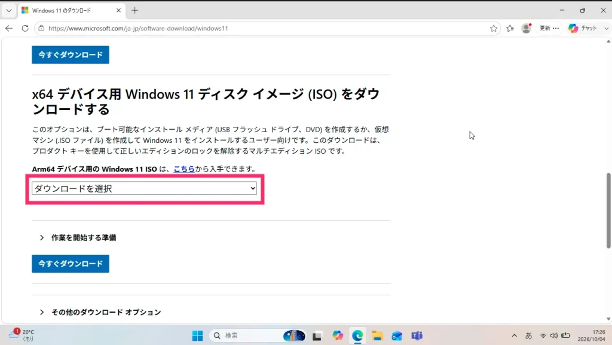Open a new browser tab
This screenshot has width=612, height=345.
tap(134, 11)
